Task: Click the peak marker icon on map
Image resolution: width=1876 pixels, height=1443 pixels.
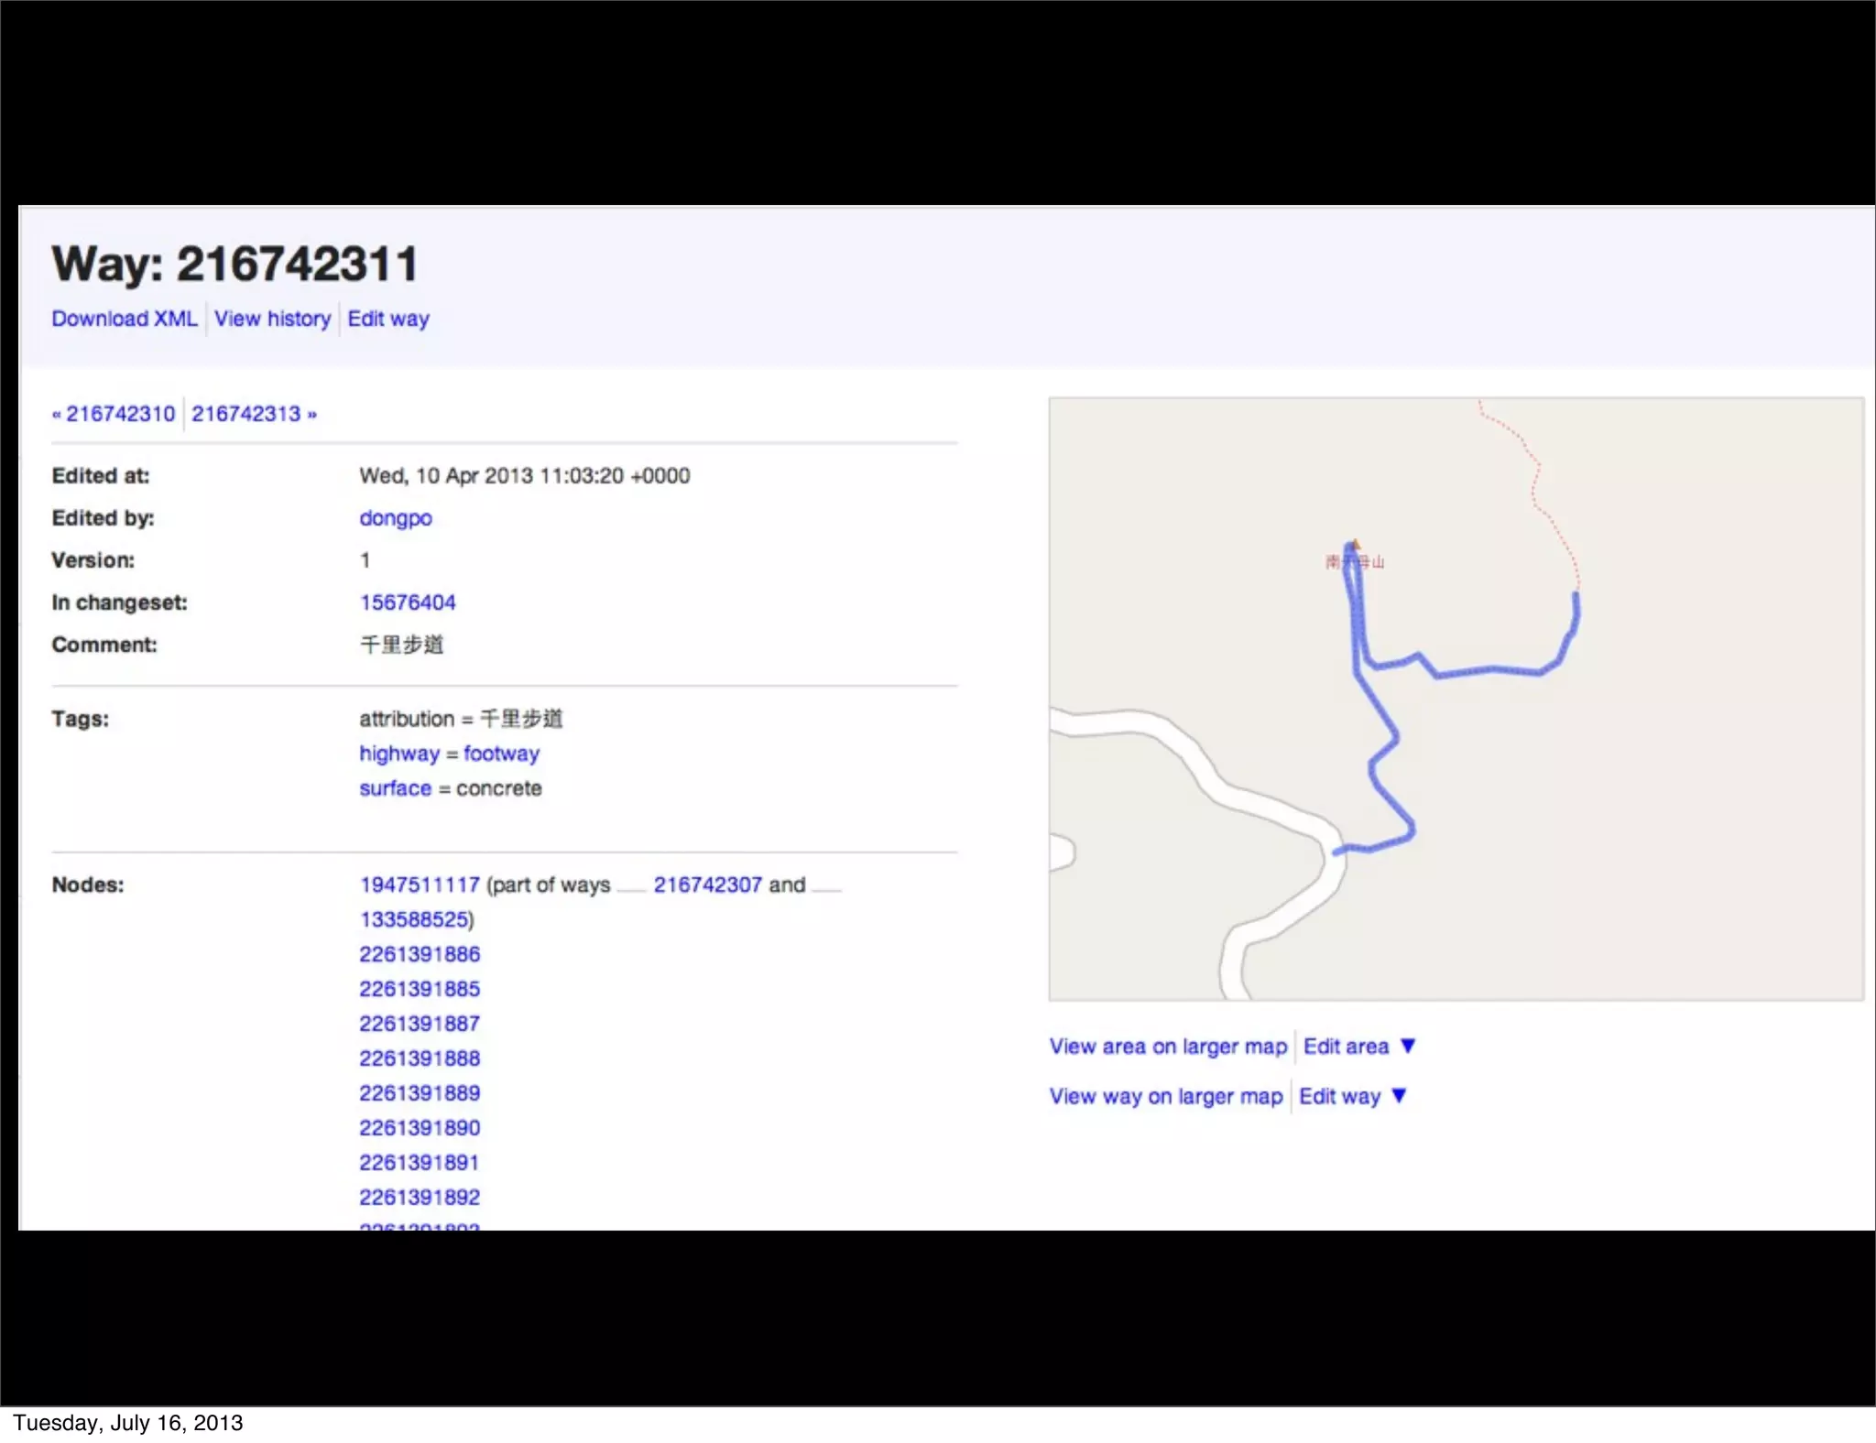Action: 1357,544
